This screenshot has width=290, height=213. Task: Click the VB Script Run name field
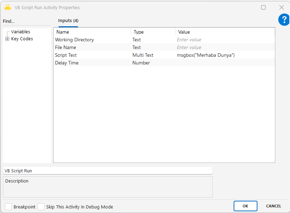tap(107, 171)
